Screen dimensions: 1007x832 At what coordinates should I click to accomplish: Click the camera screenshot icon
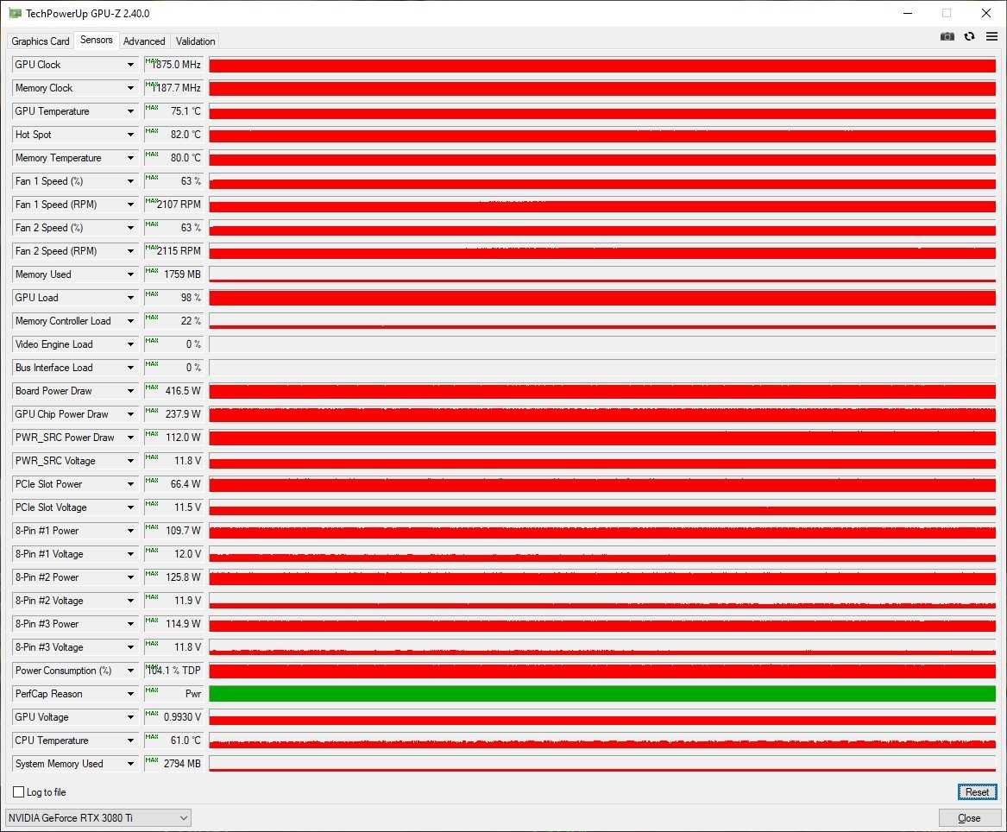[x=947, y=36]
